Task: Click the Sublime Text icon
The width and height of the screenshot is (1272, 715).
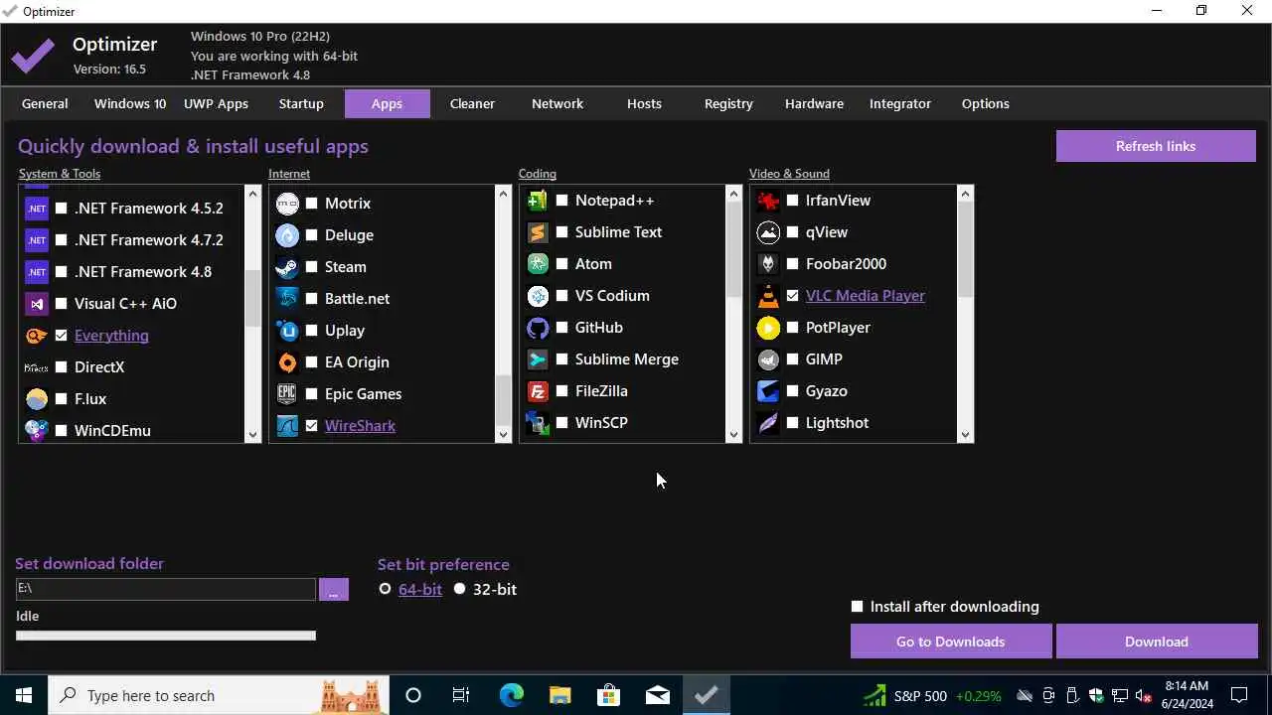Action: (538, 232)
